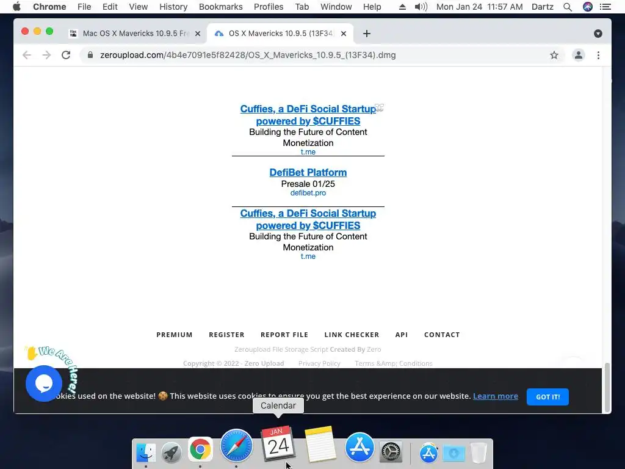Open Siri from the menu bar
The width and height of the screenshot is (625, 469).
(588, 7)
